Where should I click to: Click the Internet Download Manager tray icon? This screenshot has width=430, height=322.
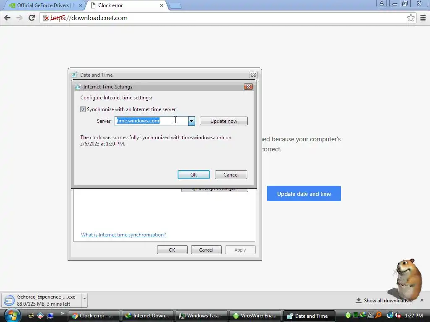363,315
